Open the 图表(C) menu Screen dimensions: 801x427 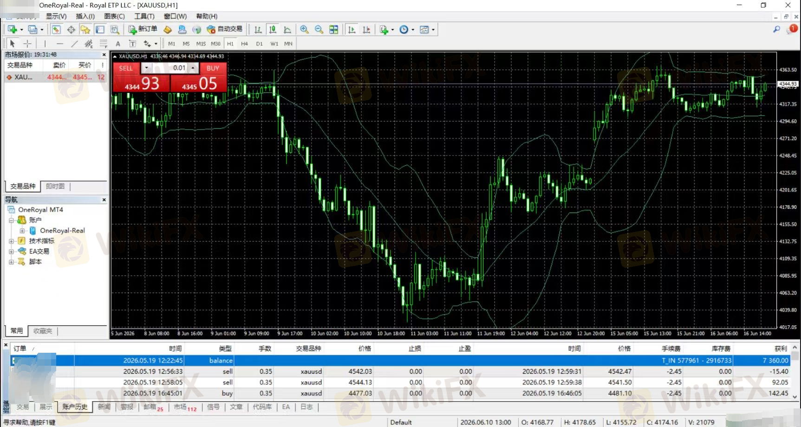point(114,16)
